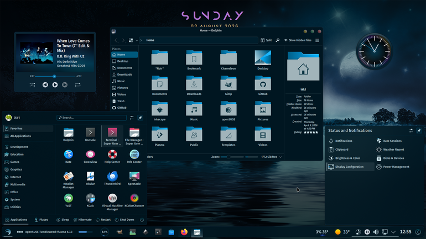Open KColorChooser from the favorites grid

(x=134, y=200)
